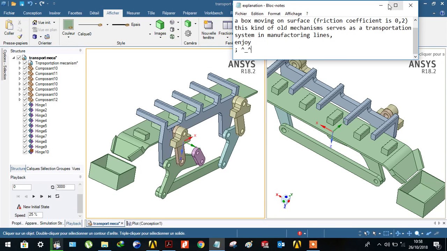Collapse the transport meca root node

(14, 58)
